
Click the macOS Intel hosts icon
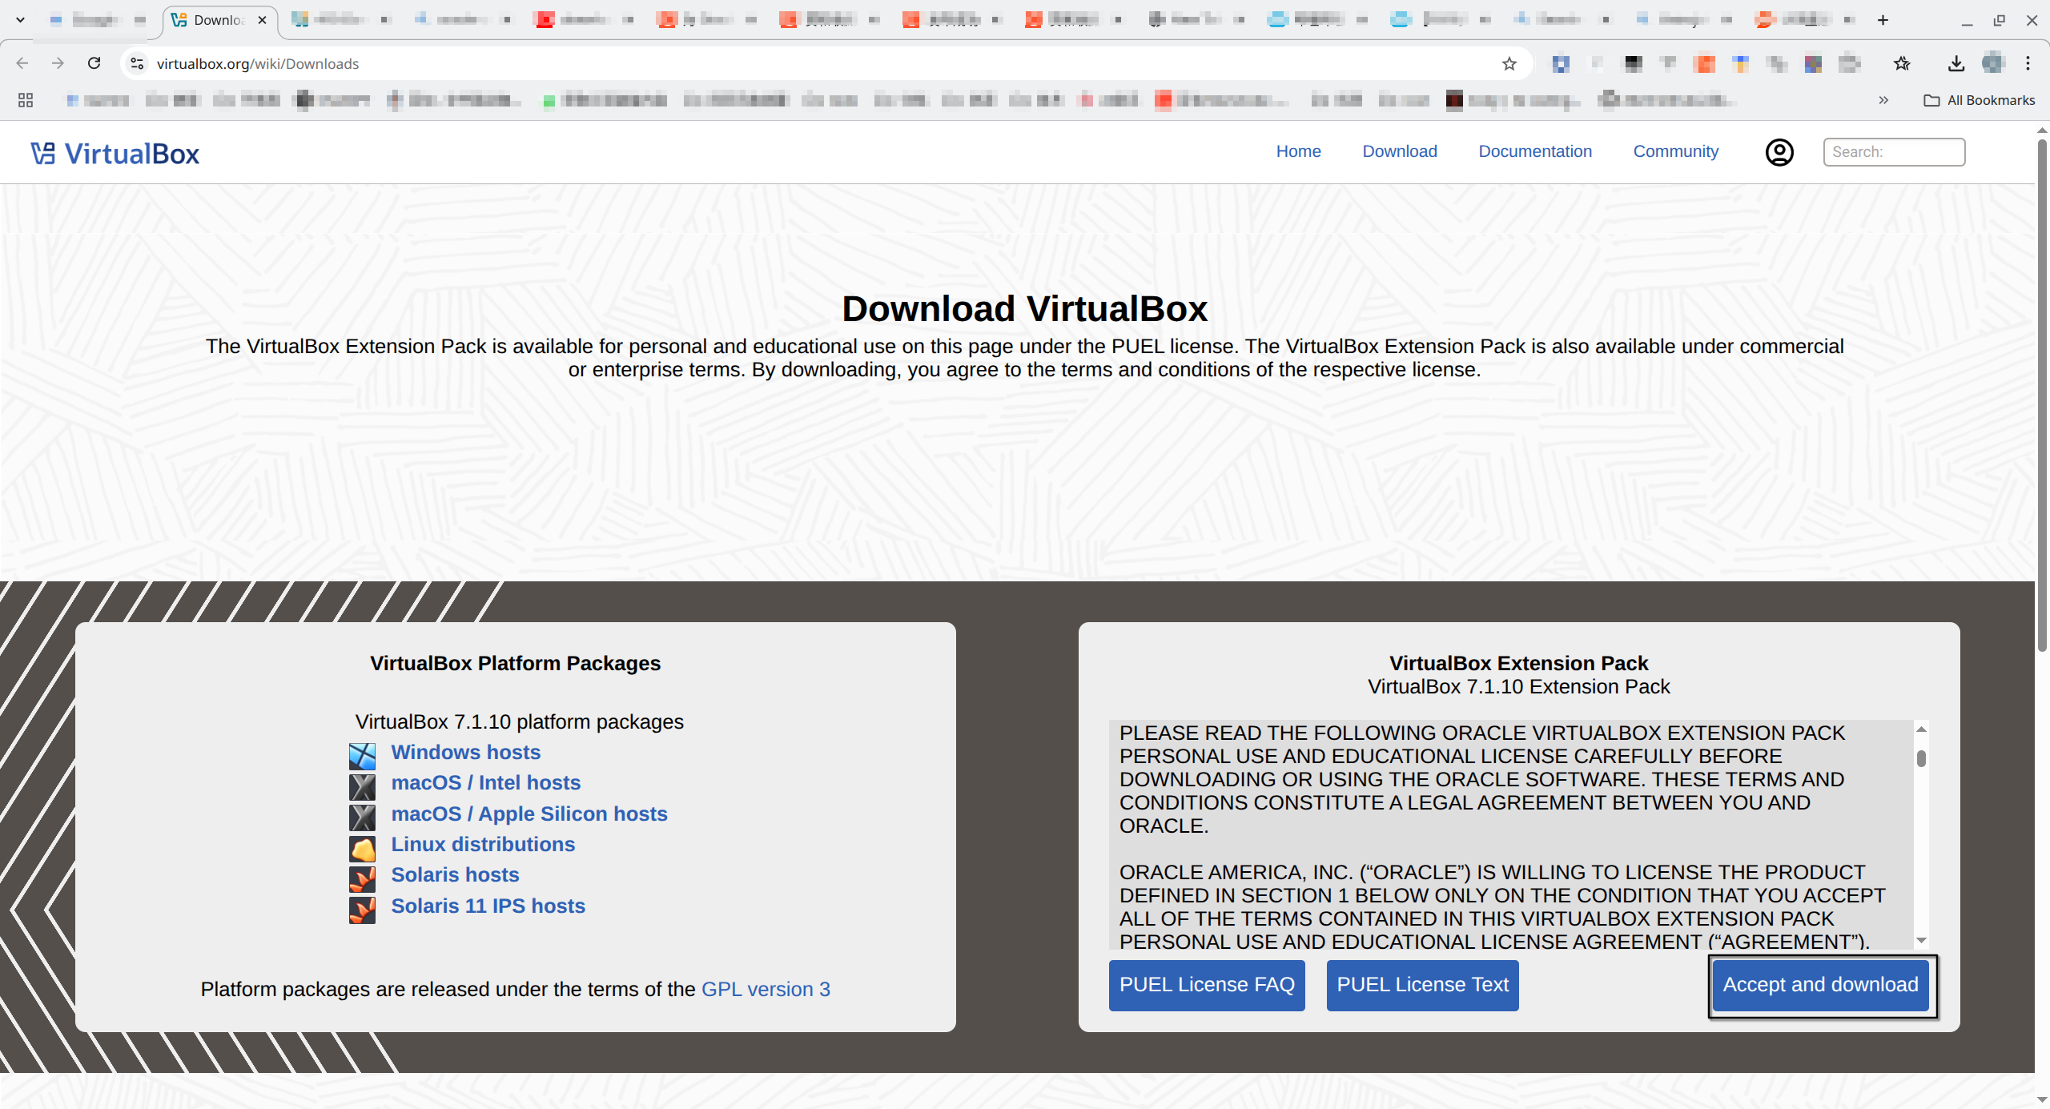(x=363, y=786)
